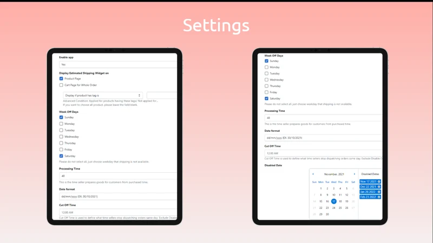
Task: Select day 15 in the calendar
Action: click(x=321, y=201)
